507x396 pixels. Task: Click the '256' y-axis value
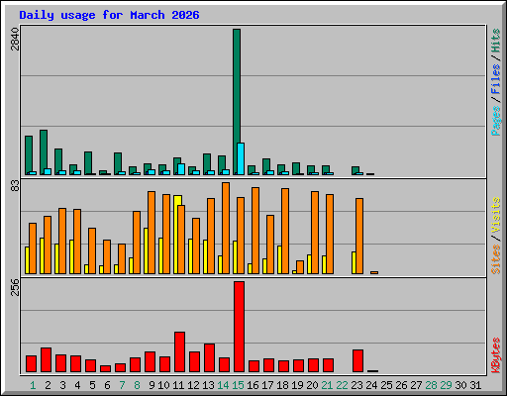pos(15,287)
